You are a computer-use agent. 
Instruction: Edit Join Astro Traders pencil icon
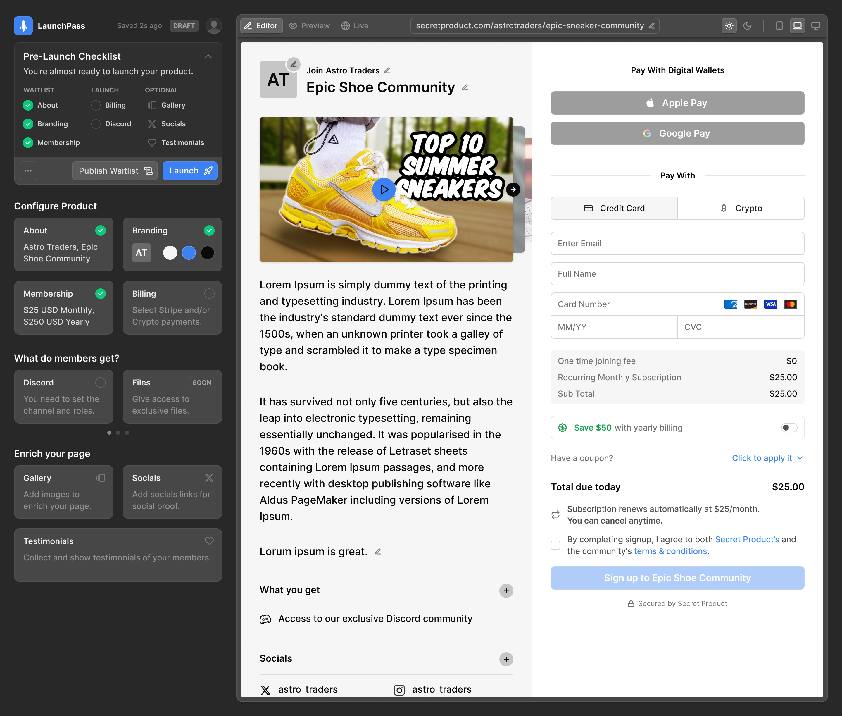tap(387, 70)
